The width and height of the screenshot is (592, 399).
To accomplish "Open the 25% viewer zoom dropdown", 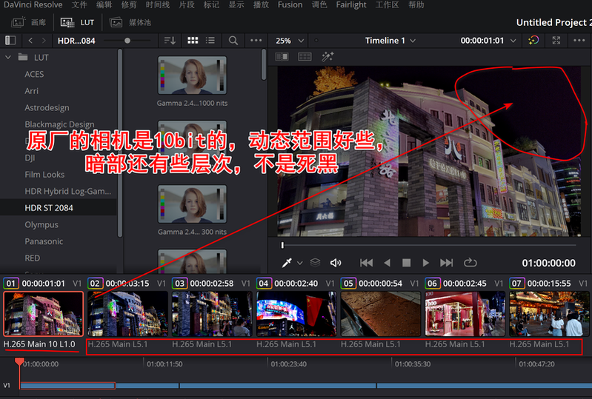I will 290,41.
